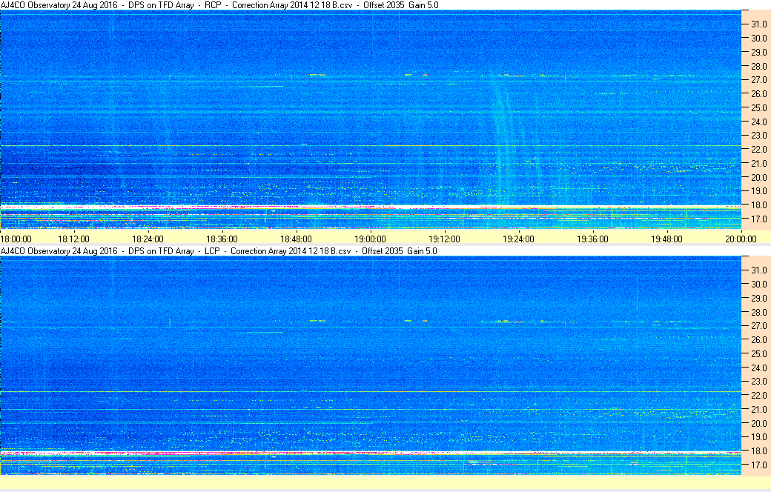
Task: Click the 29.0 frequency label in LCP panel
Action: pyautogui.click(x=758, y=299)
